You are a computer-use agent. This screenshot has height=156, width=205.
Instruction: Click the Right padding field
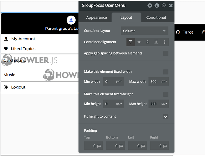[x=159, y=146]
